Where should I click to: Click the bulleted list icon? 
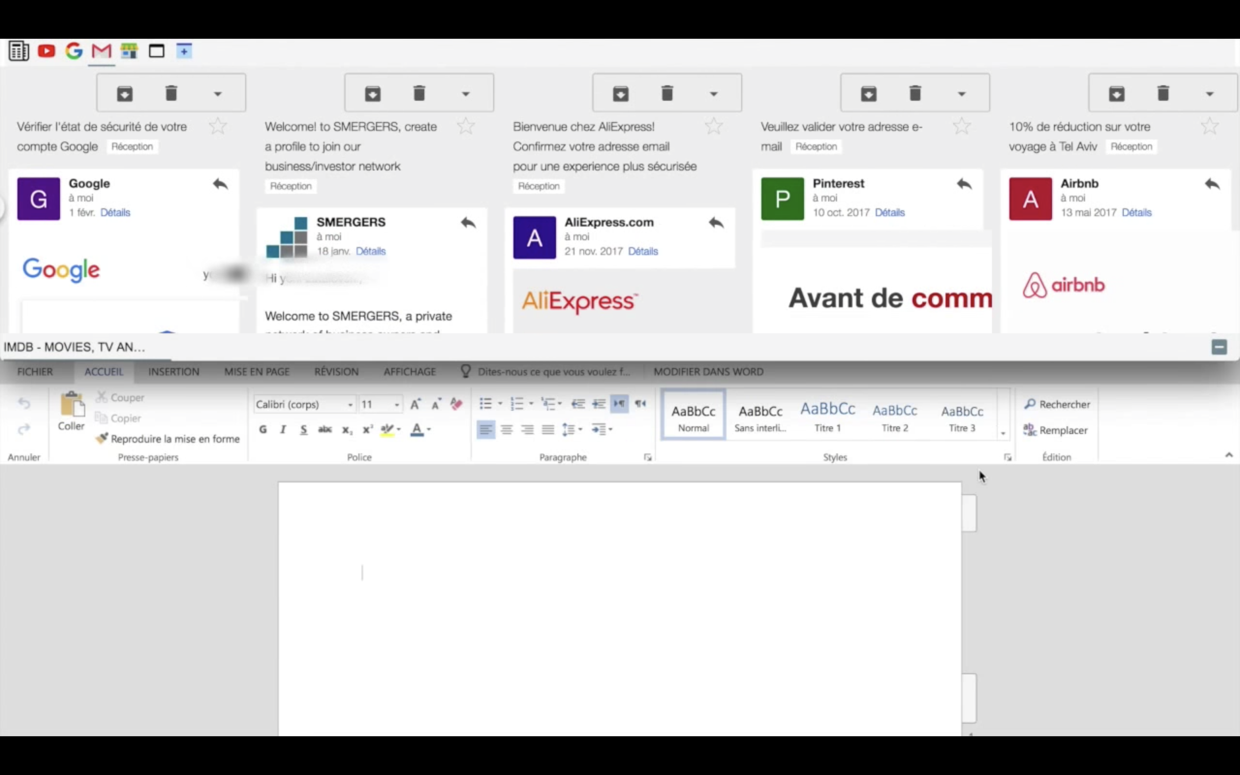(485, 404)
